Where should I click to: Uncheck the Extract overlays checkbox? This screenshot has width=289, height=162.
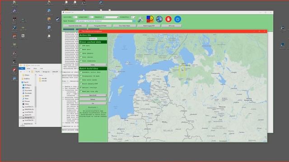click(81, 88)
